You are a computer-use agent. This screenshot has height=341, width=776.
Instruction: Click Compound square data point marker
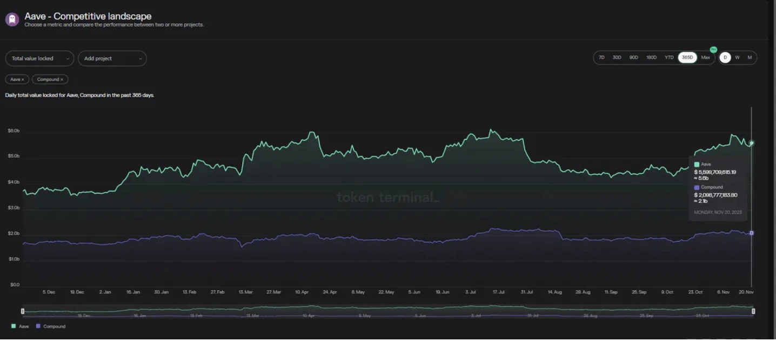tap(752, 233)
